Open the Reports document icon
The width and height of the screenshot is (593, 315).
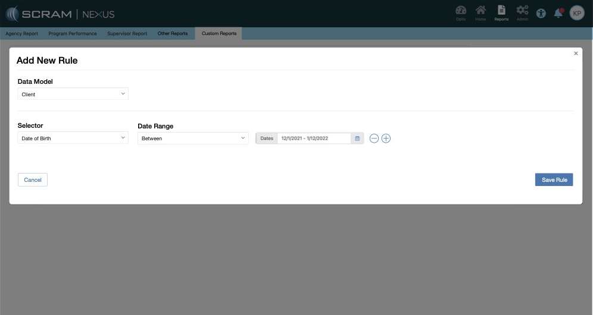pyautogui.click(x=501, y=12)
